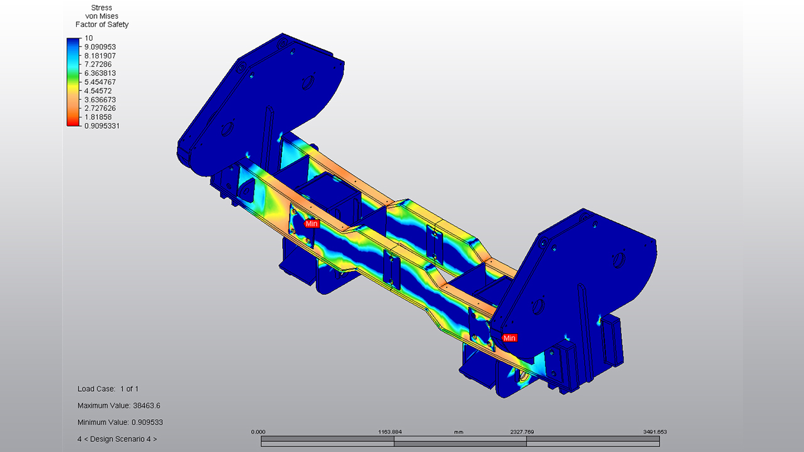Click scale ruler value 3491.653
804x452 pixels.
tap(654, 432)
